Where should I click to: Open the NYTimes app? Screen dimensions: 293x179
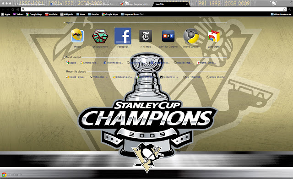(x=146, y=36)
